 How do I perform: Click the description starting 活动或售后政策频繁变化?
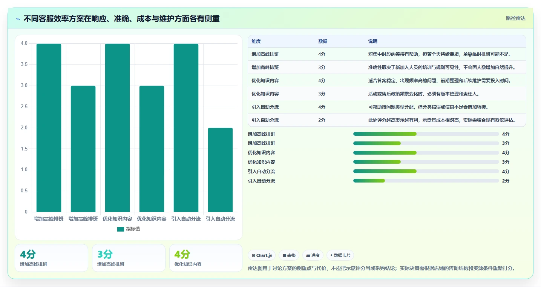coord(423,94)
